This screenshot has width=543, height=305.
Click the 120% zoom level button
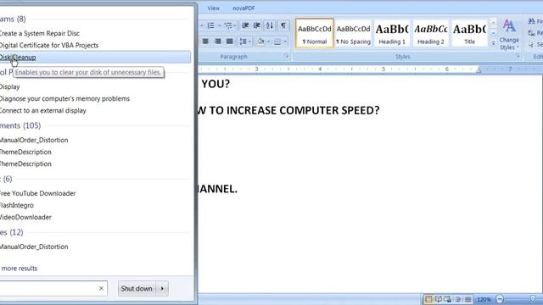tap(484, 299)
